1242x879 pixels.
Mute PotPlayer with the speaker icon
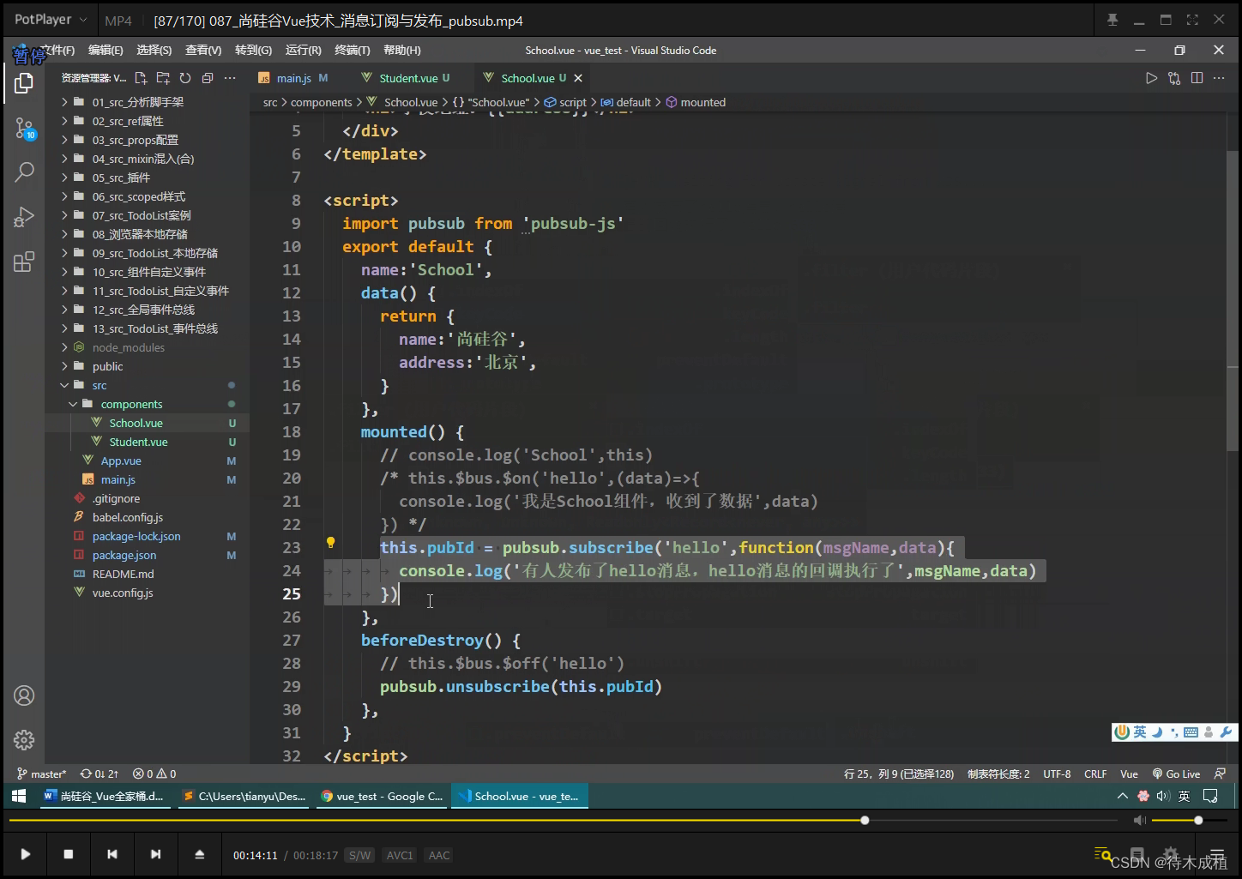[1139, 821]
